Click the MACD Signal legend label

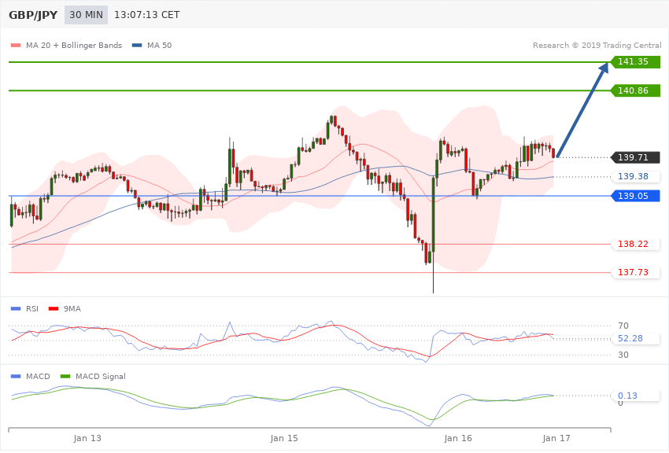pos(101,376)
